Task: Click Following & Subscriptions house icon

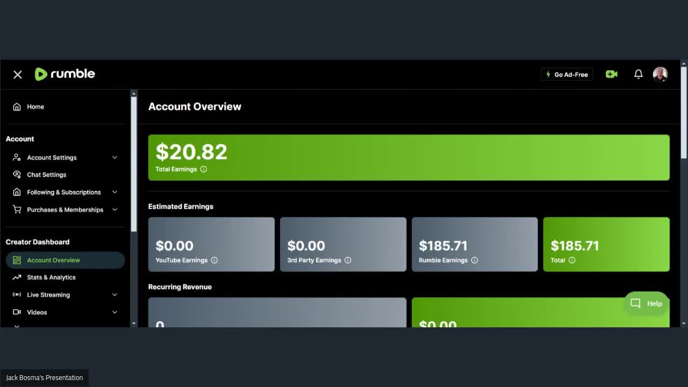Action: [x=17, y=192]
